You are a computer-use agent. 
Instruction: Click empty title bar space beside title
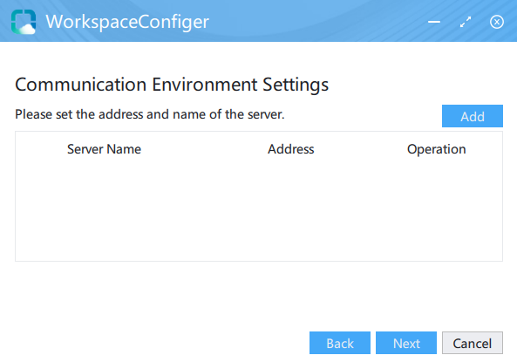[316, 22]
